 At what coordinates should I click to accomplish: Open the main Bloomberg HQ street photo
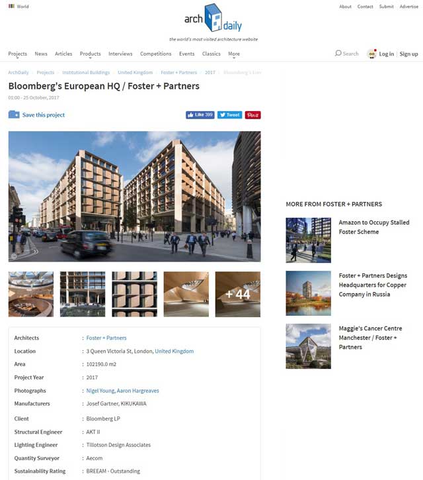[x=134, y=197]
